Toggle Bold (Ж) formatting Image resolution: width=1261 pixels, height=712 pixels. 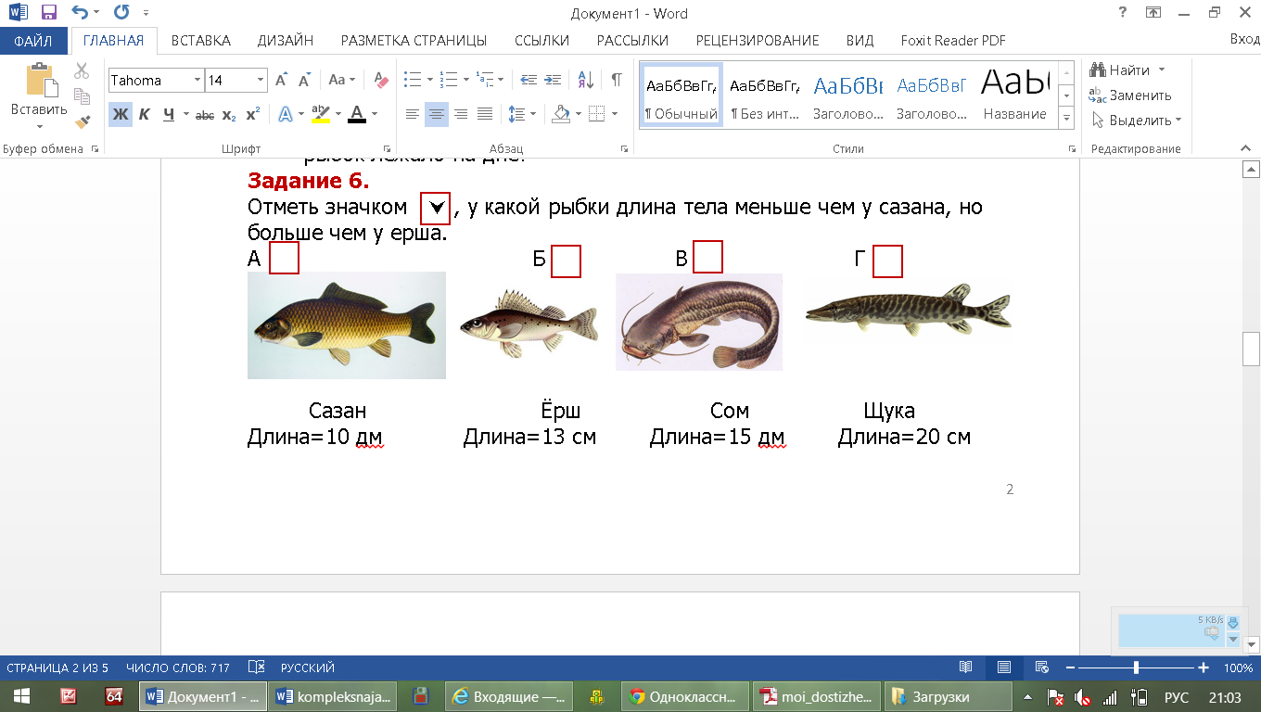tap(121, 115)
